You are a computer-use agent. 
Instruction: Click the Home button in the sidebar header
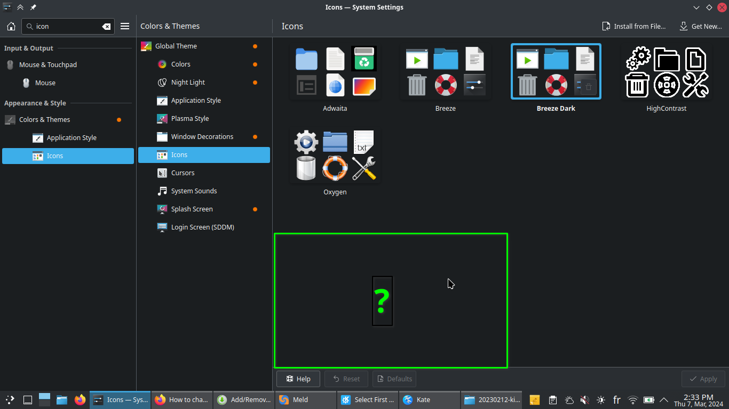[x=11, y=26]
